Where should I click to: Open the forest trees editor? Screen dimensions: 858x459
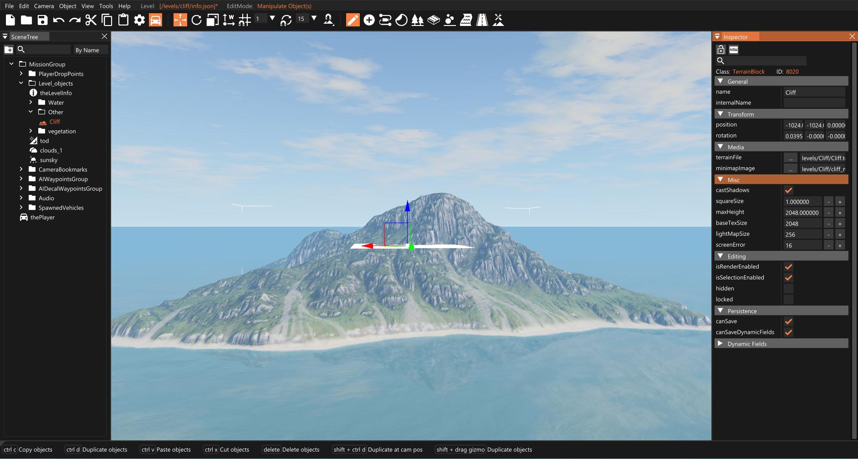pyautogui.click(x=418, y=20)
